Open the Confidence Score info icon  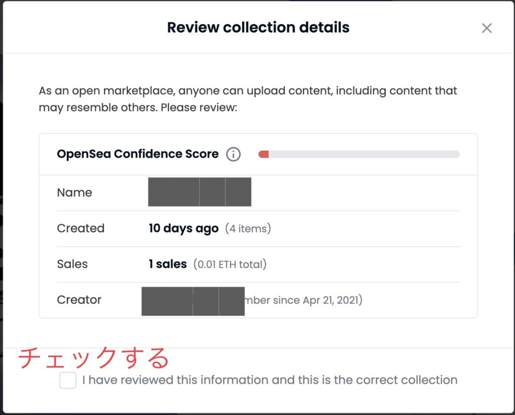click(233, 154)
